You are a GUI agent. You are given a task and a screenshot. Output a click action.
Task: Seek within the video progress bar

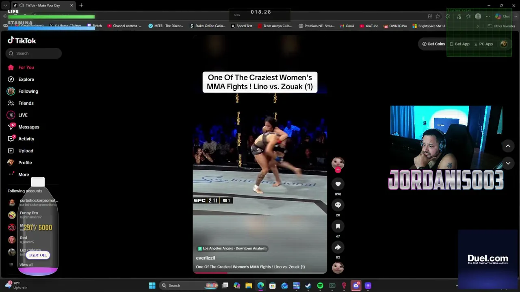coord(260,273)
